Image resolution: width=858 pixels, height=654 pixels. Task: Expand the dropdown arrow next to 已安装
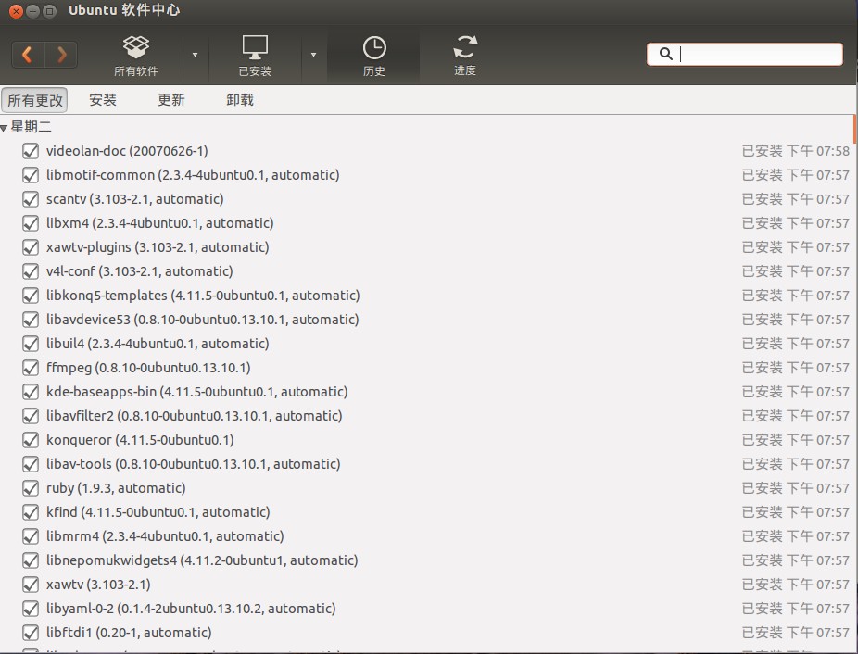pos(313,55)
